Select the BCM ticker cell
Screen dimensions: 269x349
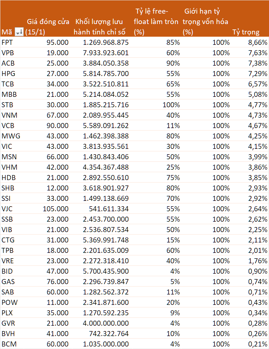click(x=9, y=344)
